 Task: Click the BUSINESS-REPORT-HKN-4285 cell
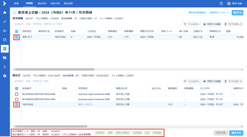(39, 99)
